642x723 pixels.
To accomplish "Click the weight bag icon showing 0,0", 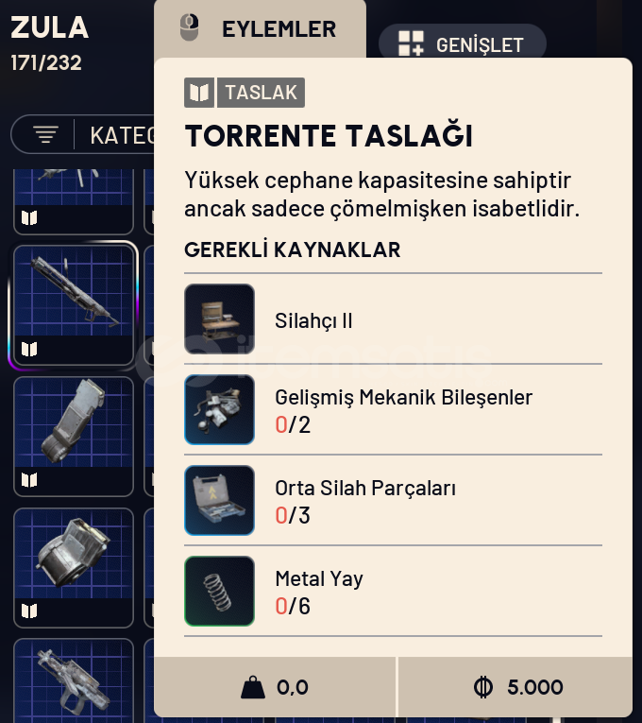I will [253, 687].
